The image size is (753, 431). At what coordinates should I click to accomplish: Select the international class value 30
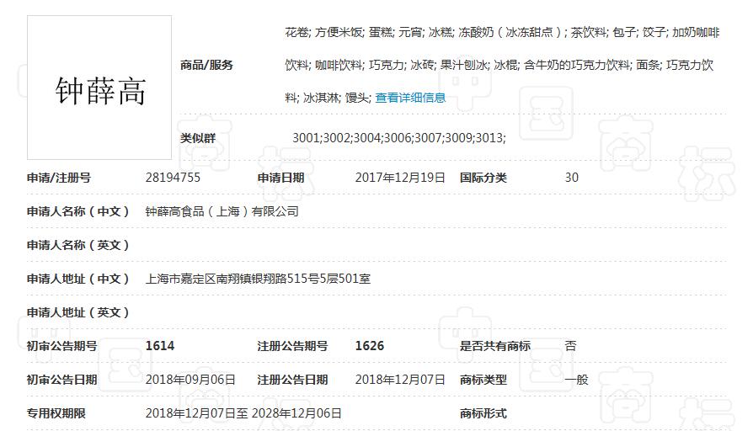[x=571, y=178]
